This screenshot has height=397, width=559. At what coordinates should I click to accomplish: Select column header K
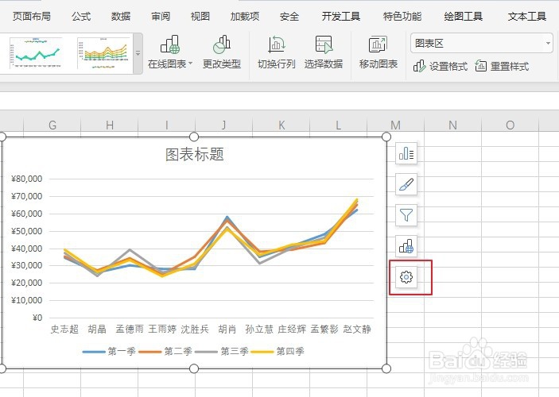click(281, 125)
